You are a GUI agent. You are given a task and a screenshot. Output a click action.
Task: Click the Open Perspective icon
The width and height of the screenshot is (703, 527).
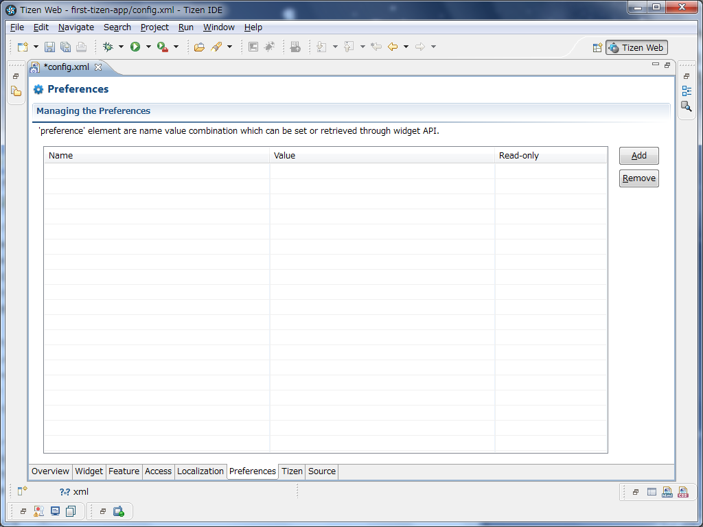coord(597,47)
